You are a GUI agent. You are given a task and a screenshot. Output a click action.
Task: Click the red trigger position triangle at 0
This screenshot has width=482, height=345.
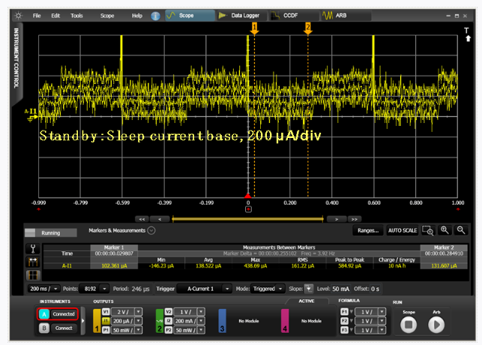point(248,196)
